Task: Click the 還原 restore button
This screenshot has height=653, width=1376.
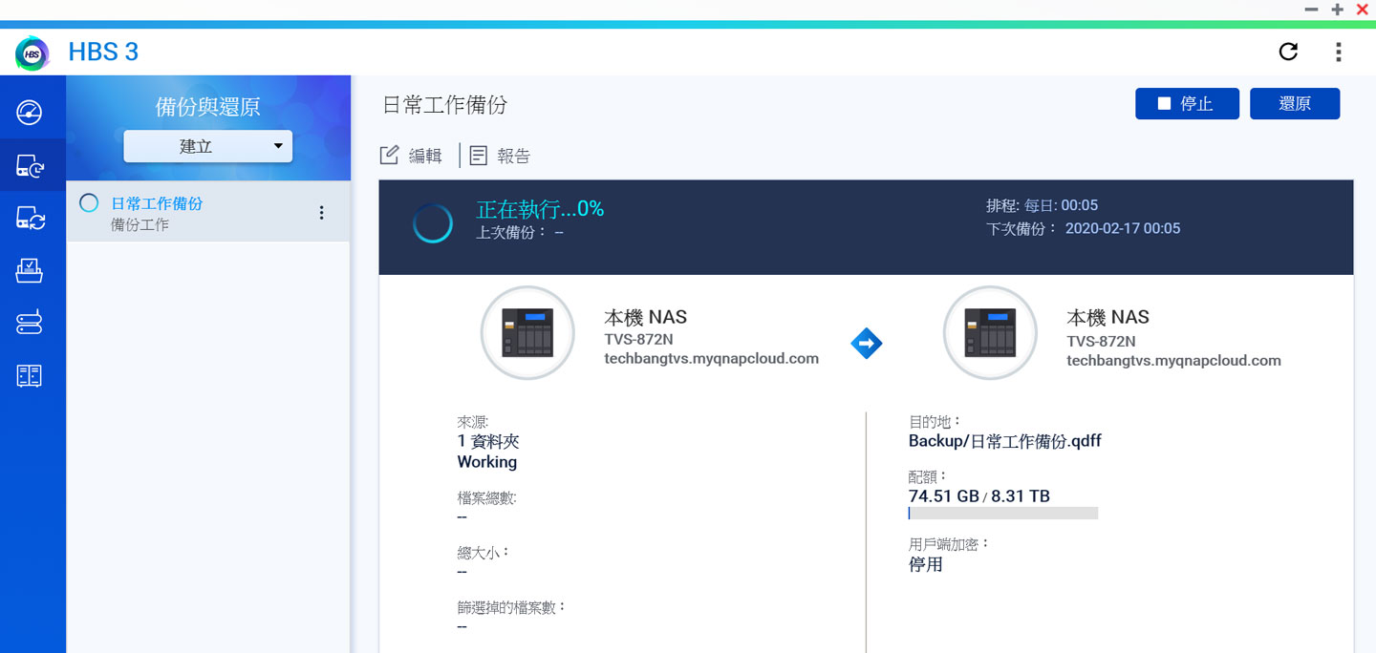Action: [1295, 103]
